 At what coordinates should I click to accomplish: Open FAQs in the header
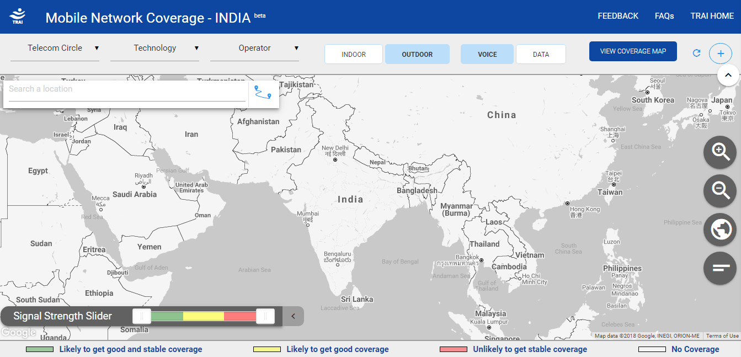point(664,16)
